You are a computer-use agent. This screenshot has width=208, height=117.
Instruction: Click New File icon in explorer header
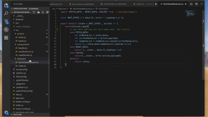coord(34,12)
